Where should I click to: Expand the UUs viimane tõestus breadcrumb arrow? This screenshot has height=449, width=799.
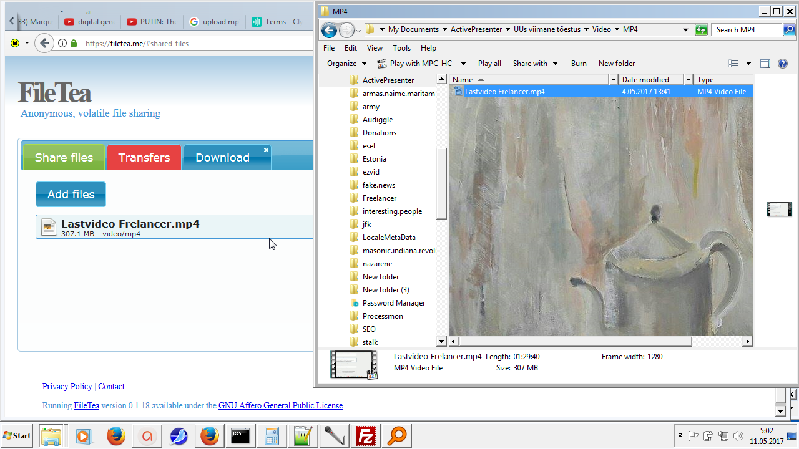[586, 29]
